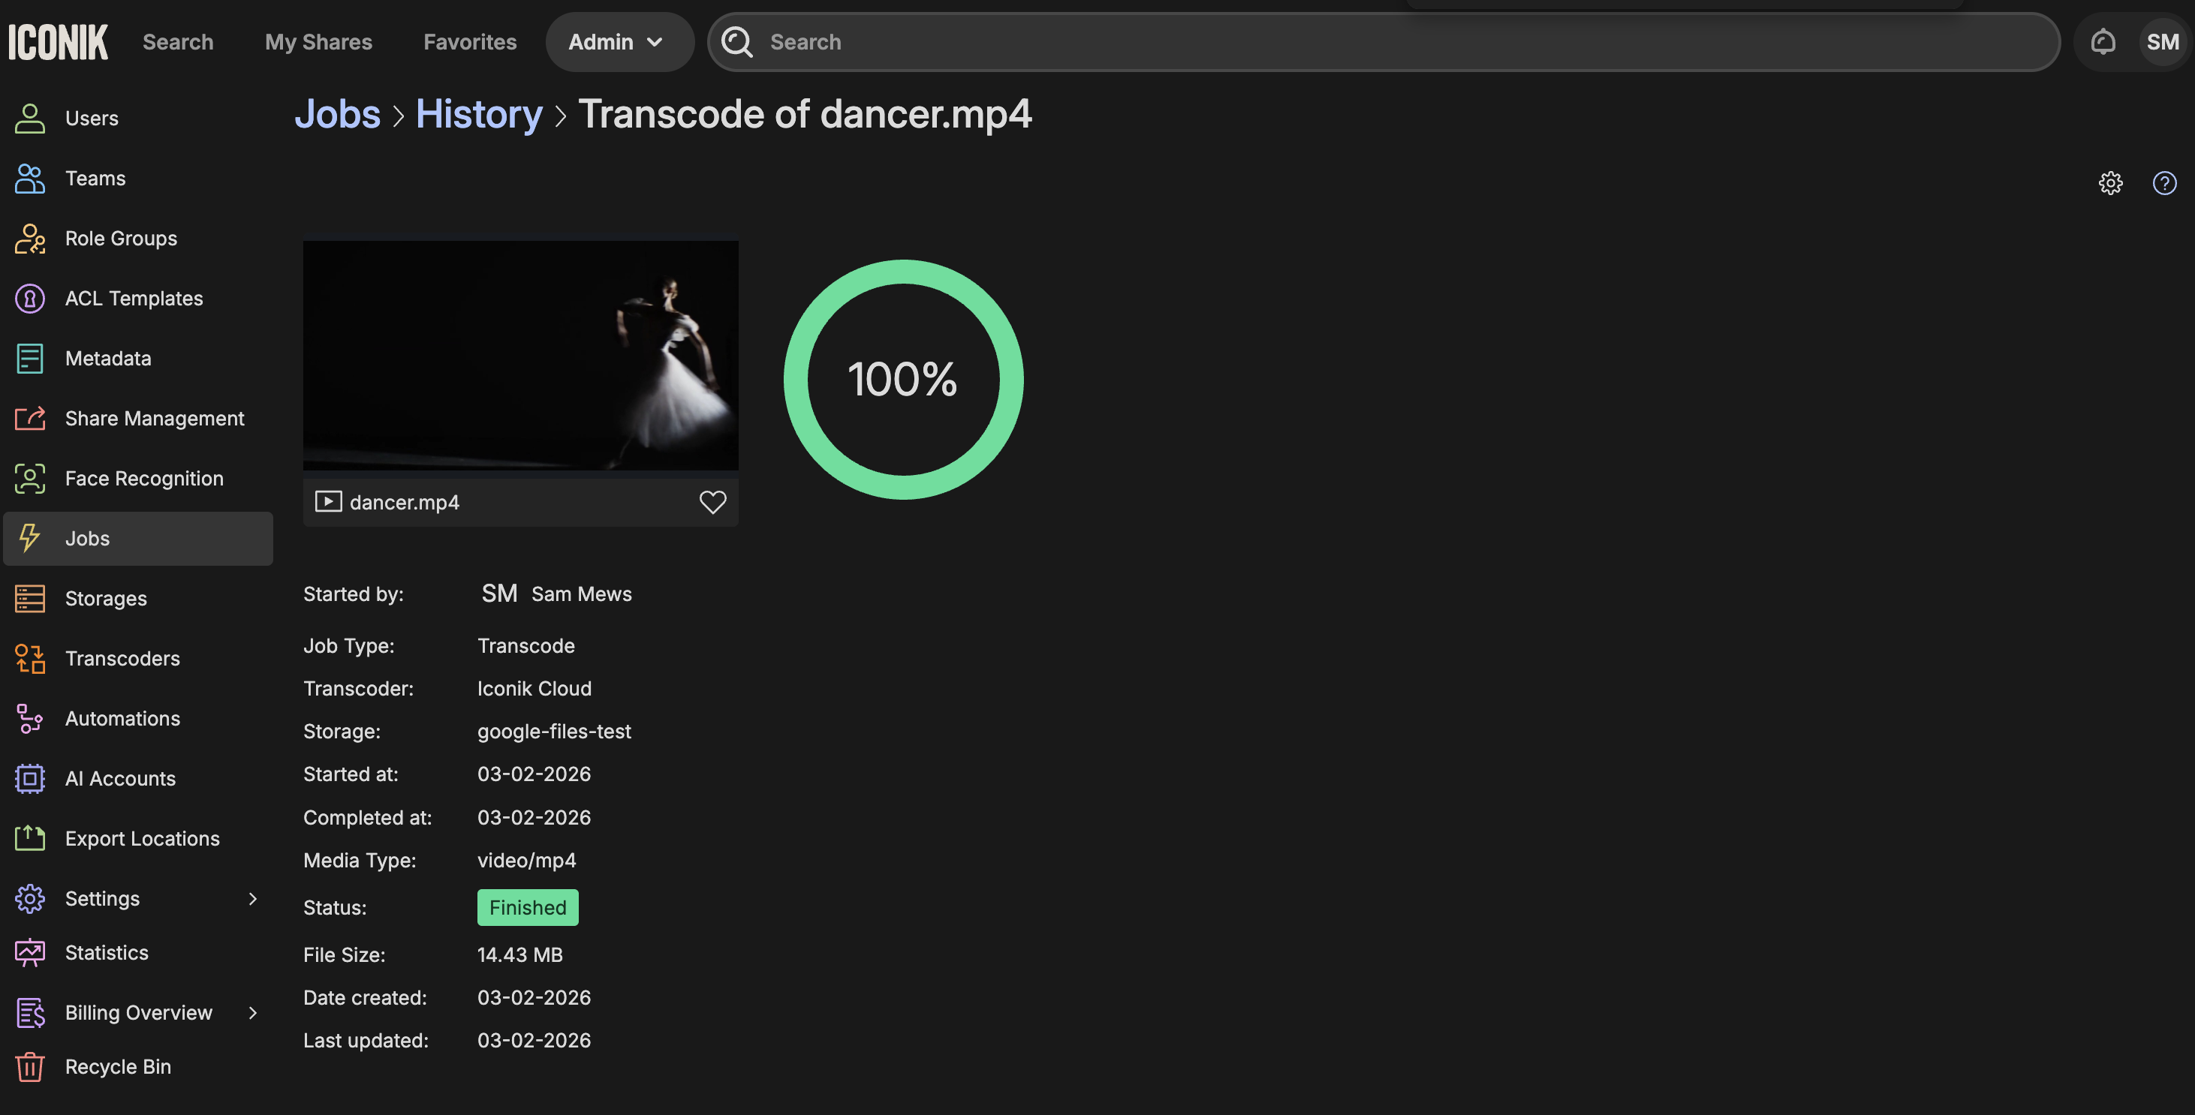Screen dimensions: 2195x1115
Task: Expand the Billing Overview submenu chevron
Action: click(x=252, y=1013)
